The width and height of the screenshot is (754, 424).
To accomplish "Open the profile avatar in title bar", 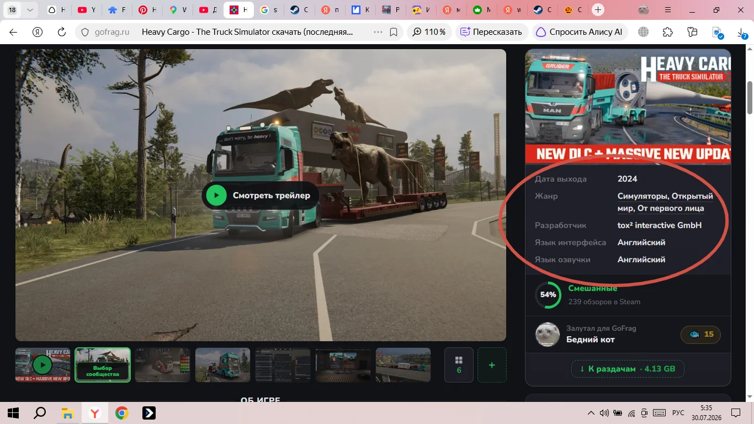I will pos(643,10).
